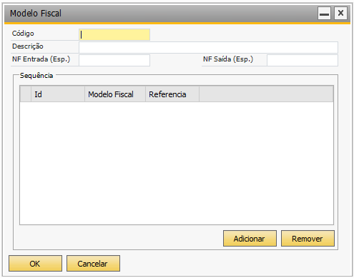Click the Id column header
354x278 pixels.
point(58,94)
